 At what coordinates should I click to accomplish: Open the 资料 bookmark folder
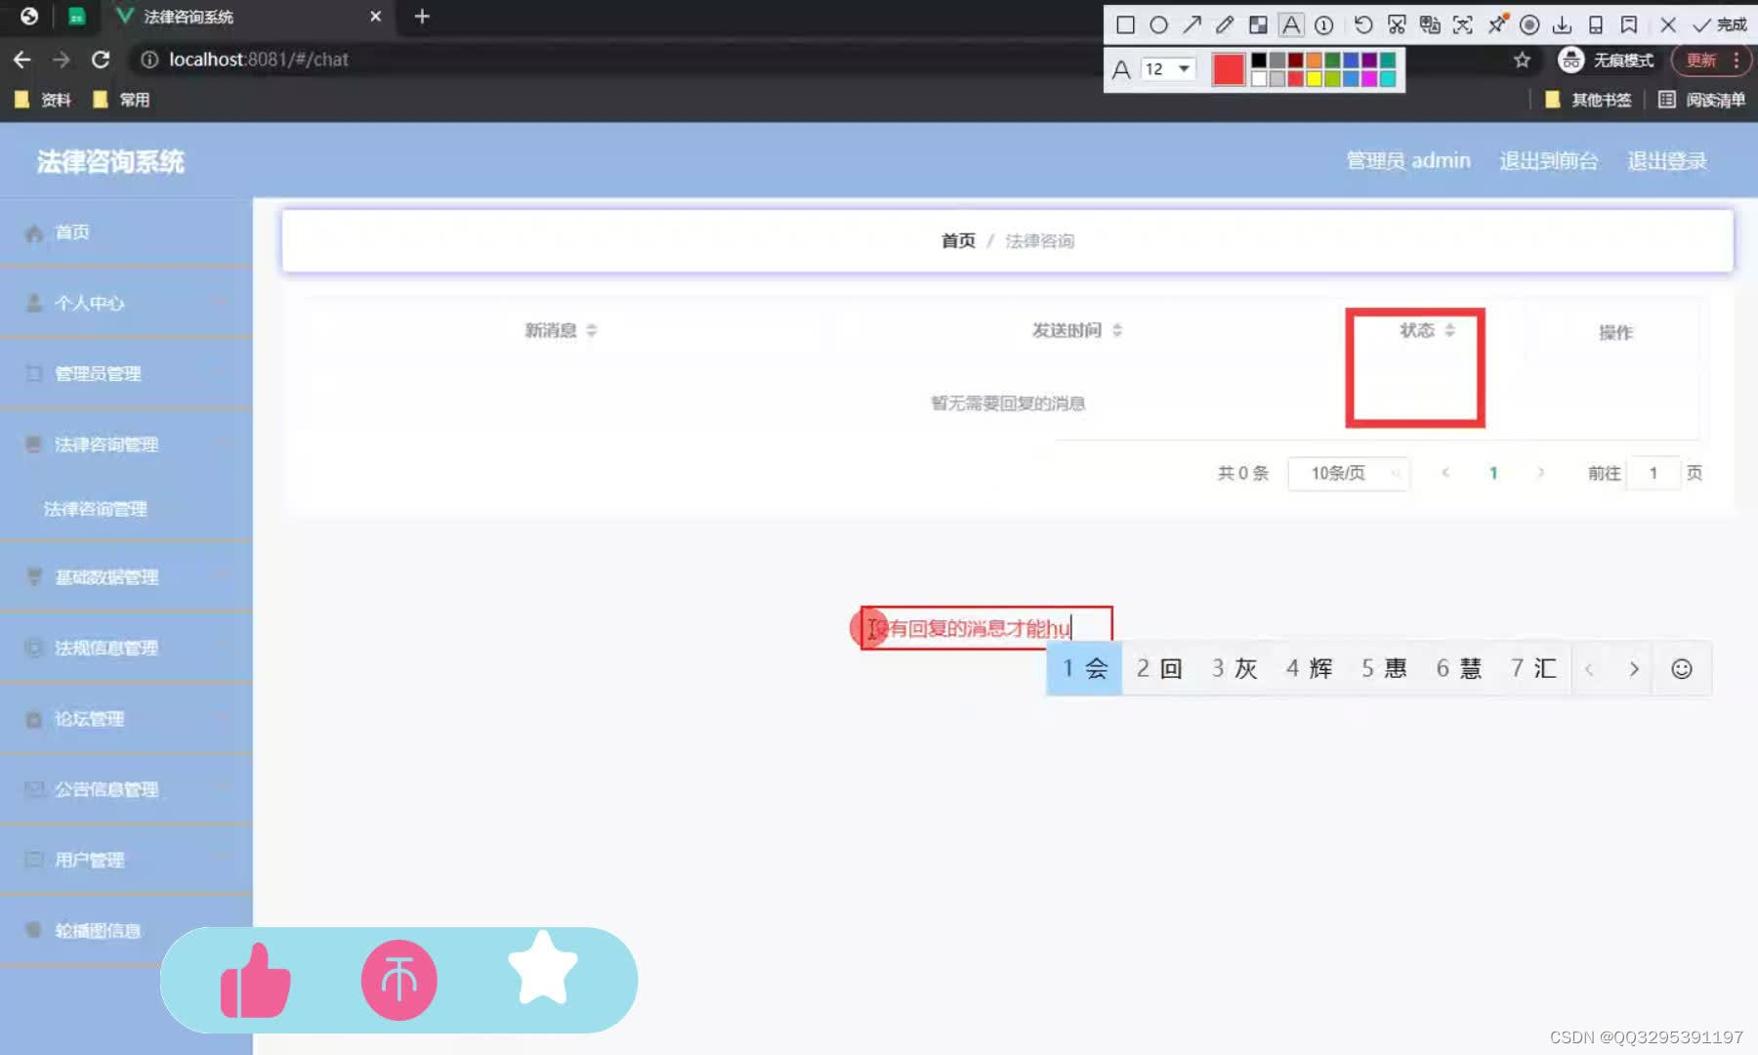click(x=43, y=100)
